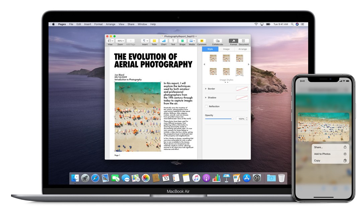Open the Arrange menu in menu bar
The width and height of the screenshot is (363, 211).
click(x=111, y=24)
